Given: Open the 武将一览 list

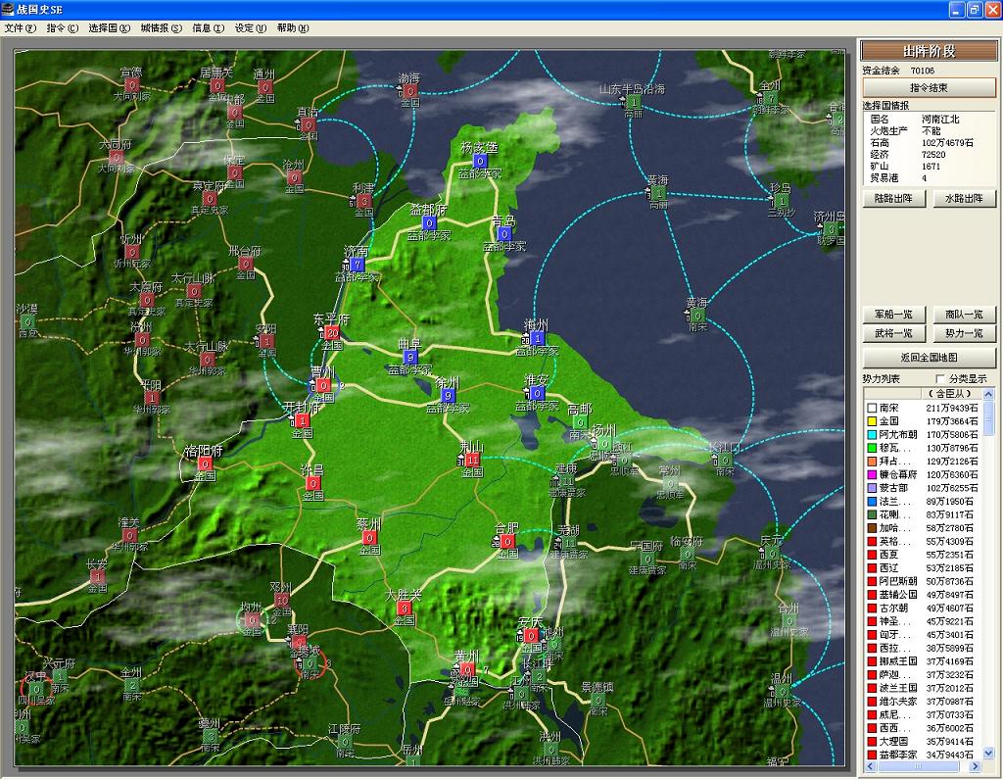Looking at the screenshot, I should coord(893,334).
